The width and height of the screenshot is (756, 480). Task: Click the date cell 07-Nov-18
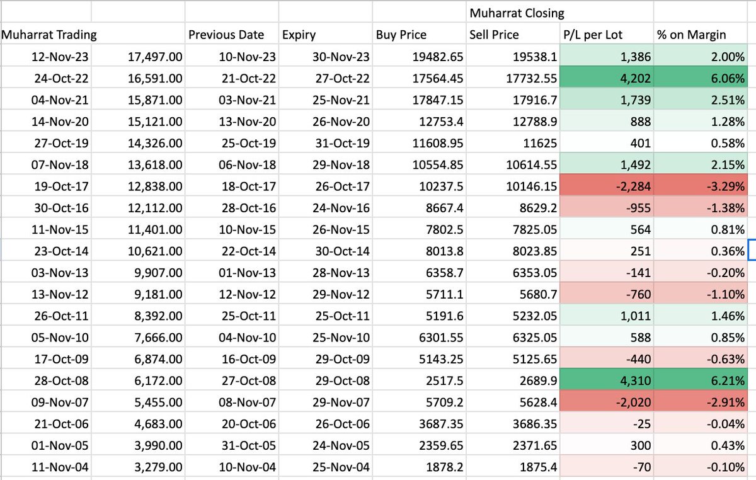[x=46, y=164]
